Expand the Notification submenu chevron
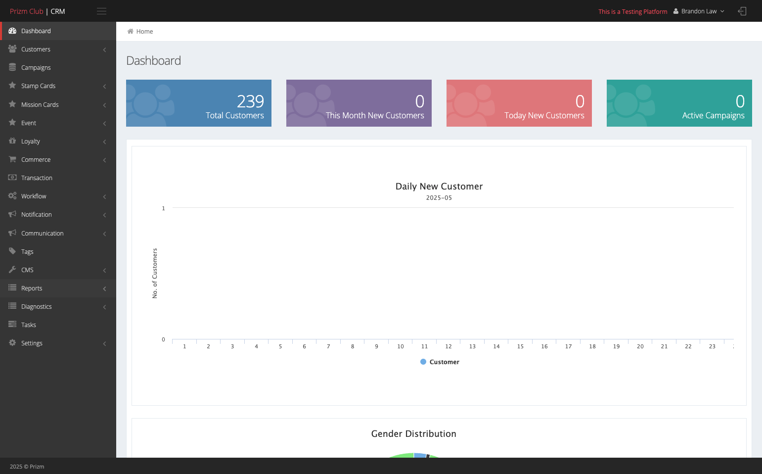The width and height of the screenshot is (762, 474). 104,215
